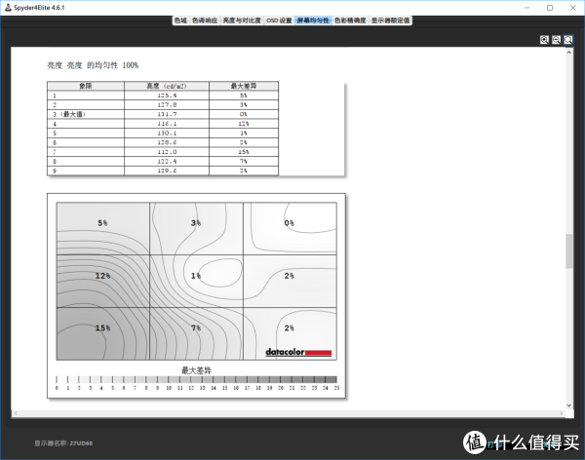Click the 122.4 brightness value
Screen dimensions: 585x460
point(167,161)
